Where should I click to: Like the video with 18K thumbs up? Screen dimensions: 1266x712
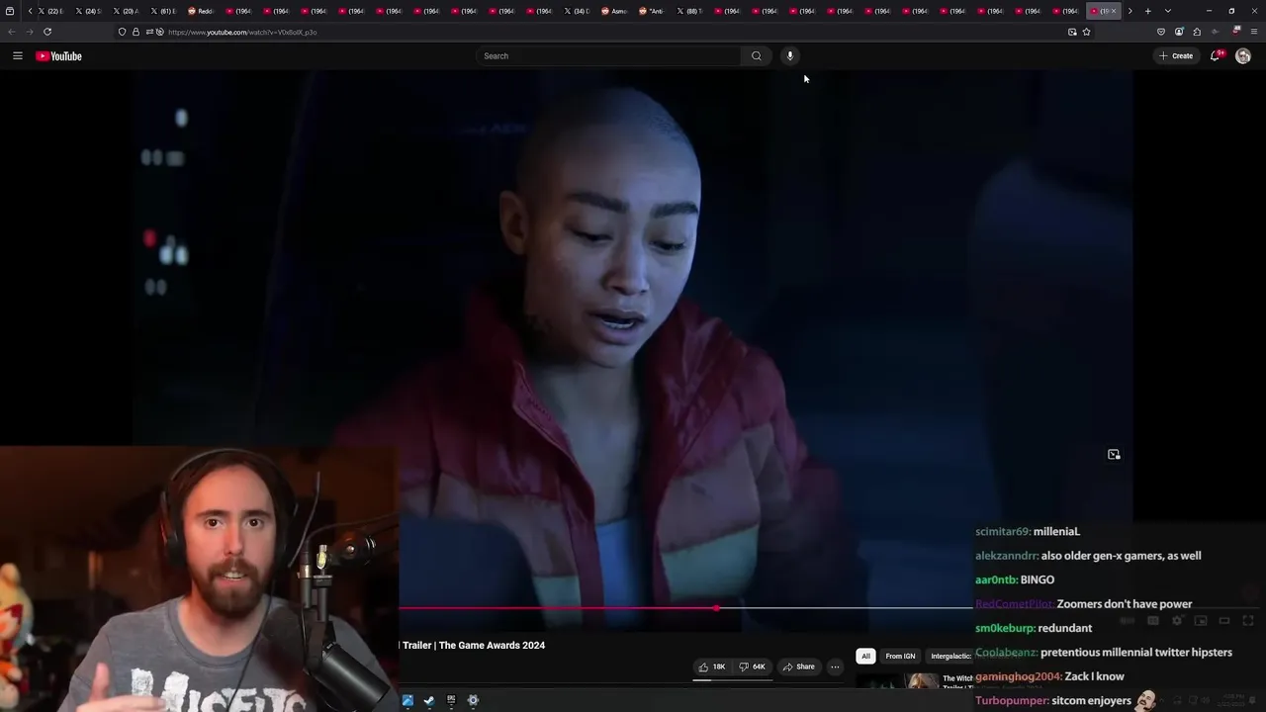(712, 667)
